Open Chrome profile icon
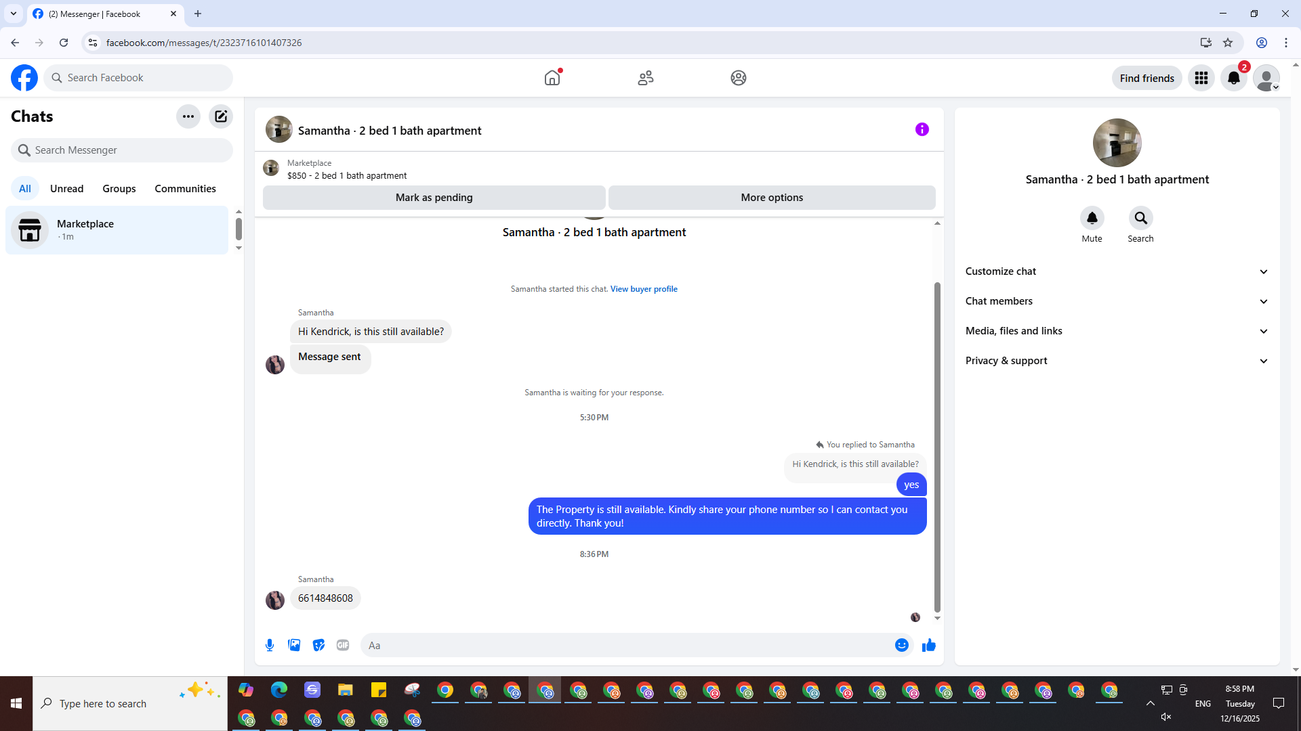The image size is (1301, 731). point(1262,43)
